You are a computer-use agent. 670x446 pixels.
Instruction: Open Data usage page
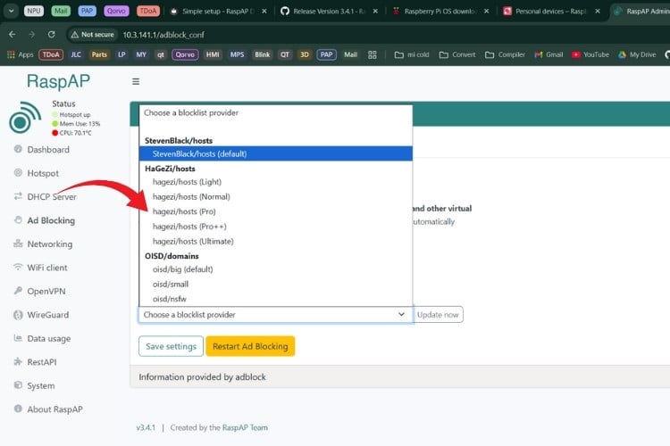click(x=48, y=339)
